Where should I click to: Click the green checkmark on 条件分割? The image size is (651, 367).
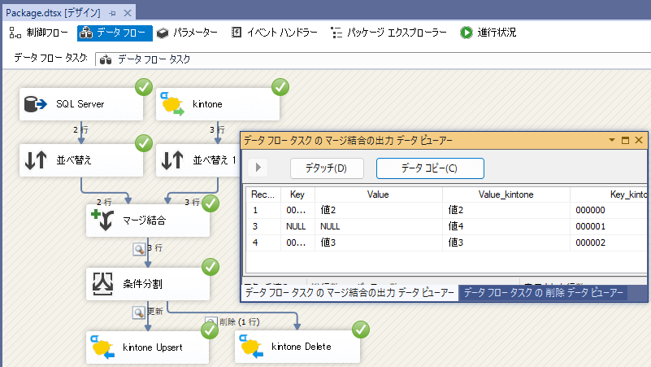[210, 267]
